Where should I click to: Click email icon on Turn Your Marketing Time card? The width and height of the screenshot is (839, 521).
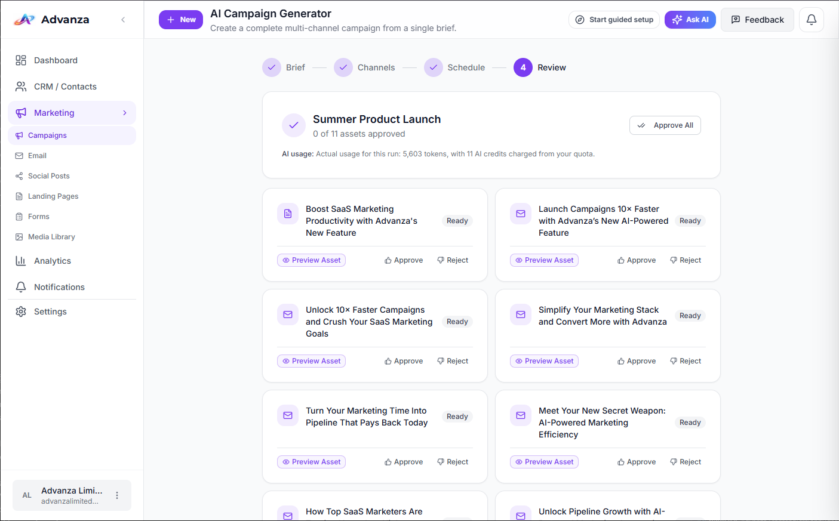click(x=288, y=415)
